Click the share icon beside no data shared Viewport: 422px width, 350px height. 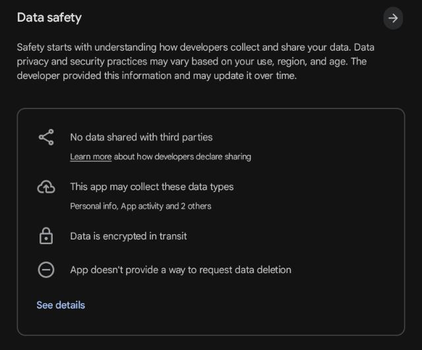[46, 137]
